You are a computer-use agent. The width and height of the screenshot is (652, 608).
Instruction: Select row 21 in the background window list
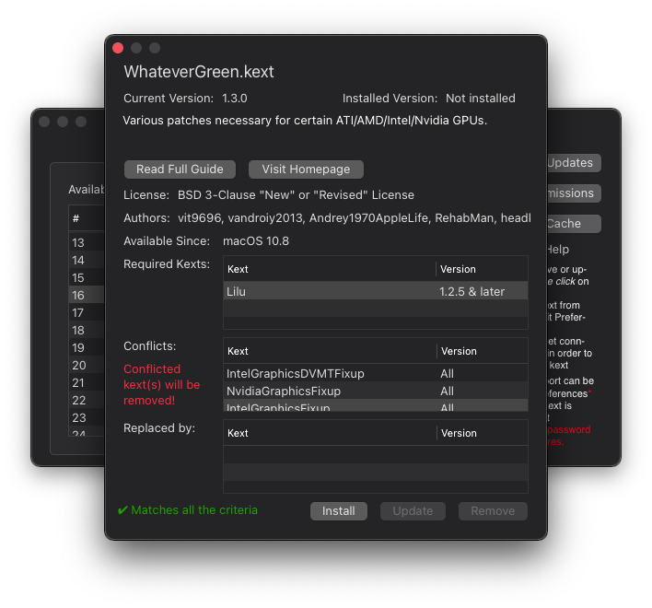click(87, 382)
